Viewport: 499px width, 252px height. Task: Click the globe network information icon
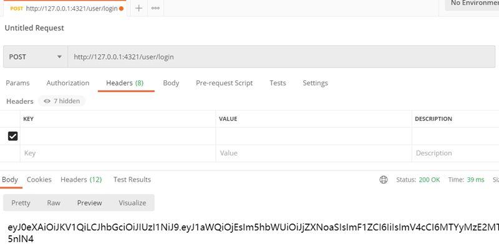pos(383,180)
